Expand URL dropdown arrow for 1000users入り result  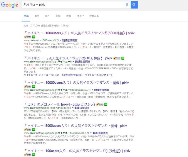tap(61, 40)
